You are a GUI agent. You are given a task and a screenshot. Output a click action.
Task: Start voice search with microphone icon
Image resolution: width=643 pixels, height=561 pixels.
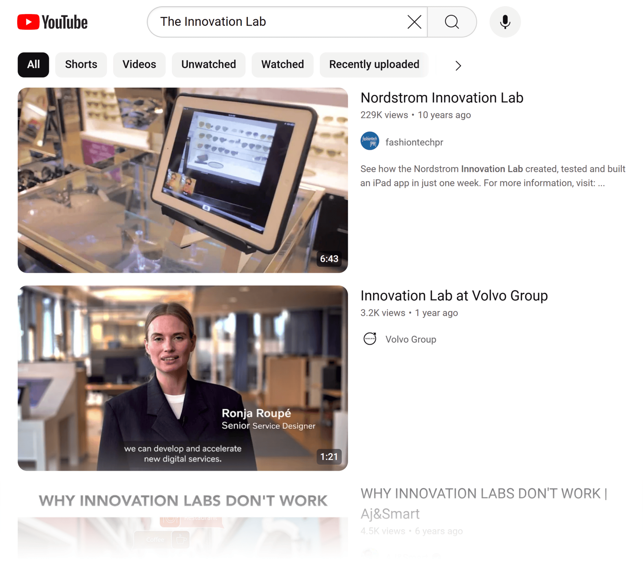(x=505, y=22)
